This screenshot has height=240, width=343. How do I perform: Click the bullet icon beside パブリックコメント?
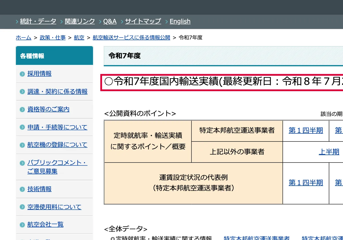[x=22, y=163]
